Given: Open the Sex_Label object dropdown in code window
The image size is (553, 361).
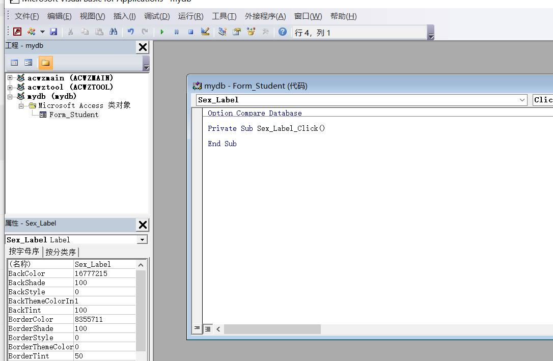Looking at the screenshot, I should coord(522,100).
